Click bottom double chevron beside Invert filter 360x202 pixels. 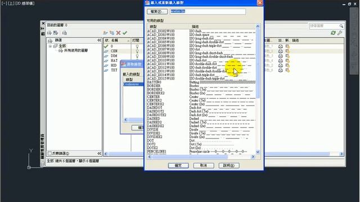point(99,153)
